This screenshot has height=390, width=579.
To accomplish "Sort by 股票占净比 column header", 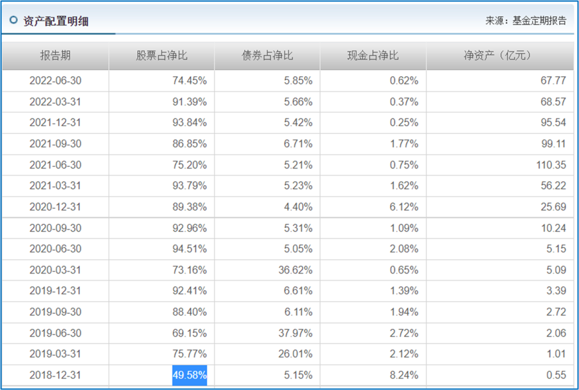I will click(162, 55).
